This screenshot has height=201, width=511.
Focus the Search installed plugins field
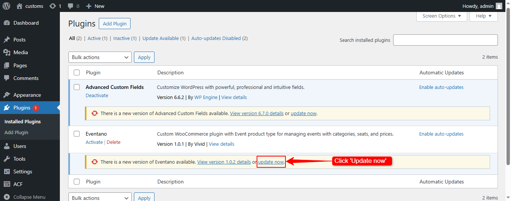(445, 40)
